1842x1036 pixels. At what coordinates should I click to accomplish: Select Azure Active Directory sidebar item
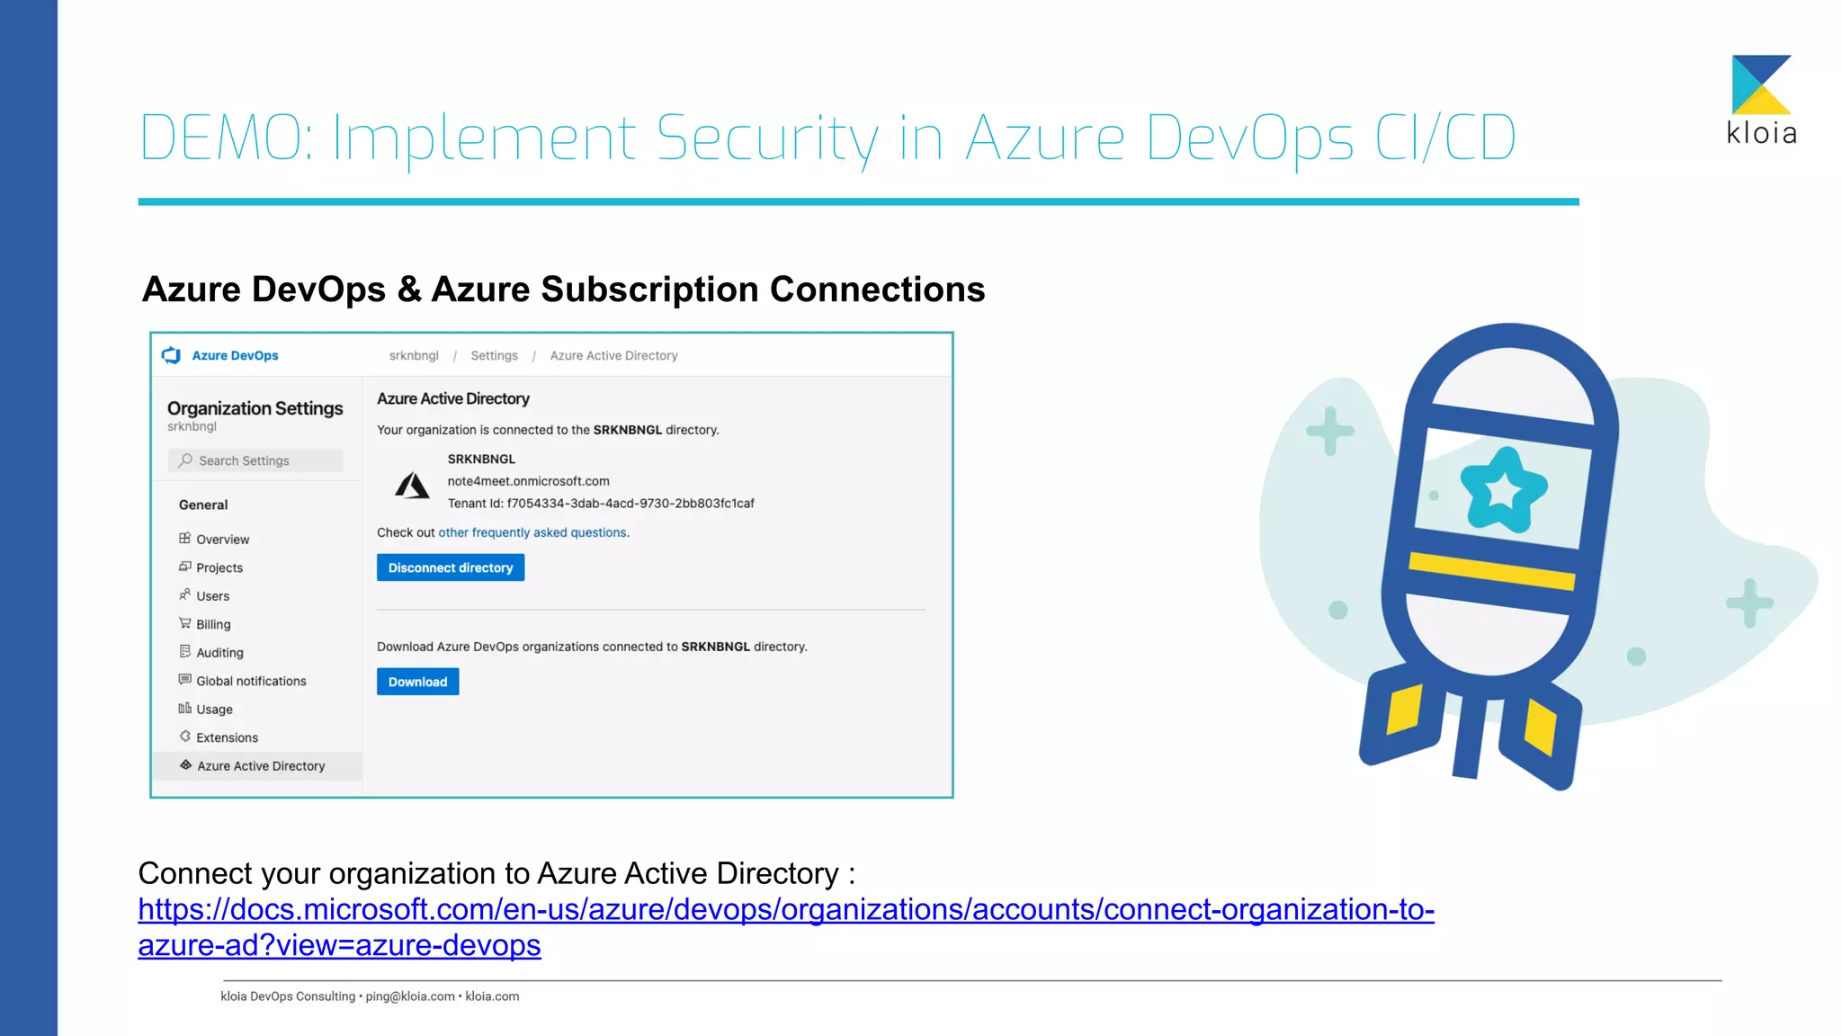tap(257, 766)
